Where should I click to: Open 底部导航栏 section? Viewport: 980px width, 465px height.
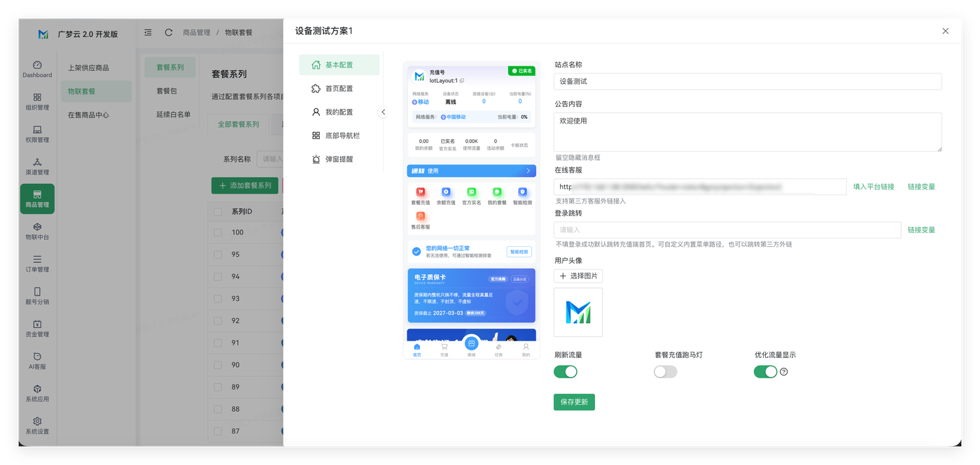(339, 136)
